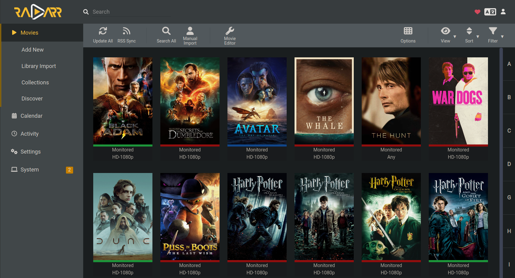
Task: Click the System laptop icon
Action: [x=14, y=169]
